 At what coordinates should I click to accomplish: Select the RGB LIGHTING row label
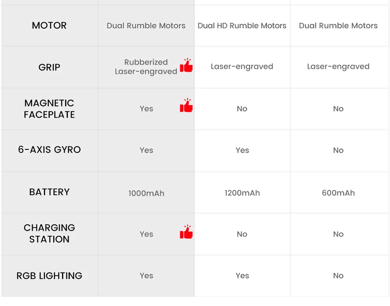pyautogui.click(x=49, y=276)
